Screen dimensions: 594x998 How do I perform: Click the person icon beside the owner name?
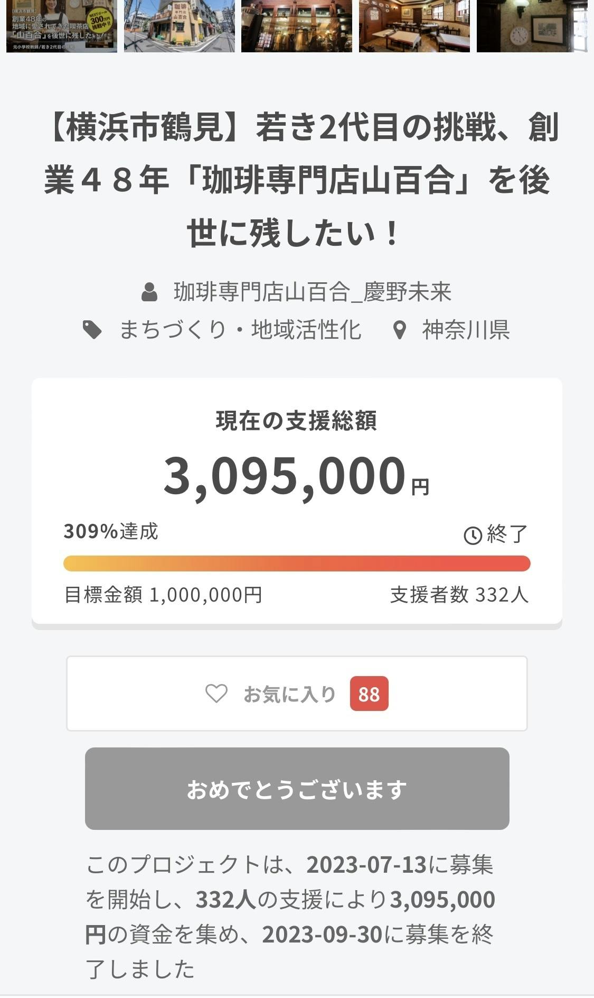pyautogui.click(x=149, y=292)
